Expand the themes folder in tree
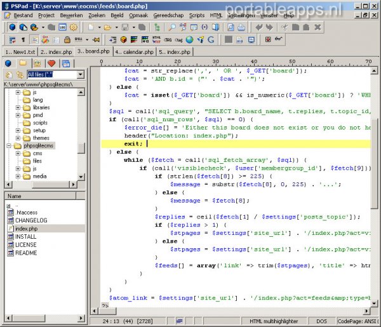The width and height of the screenshot is (381, 327). 18,137
